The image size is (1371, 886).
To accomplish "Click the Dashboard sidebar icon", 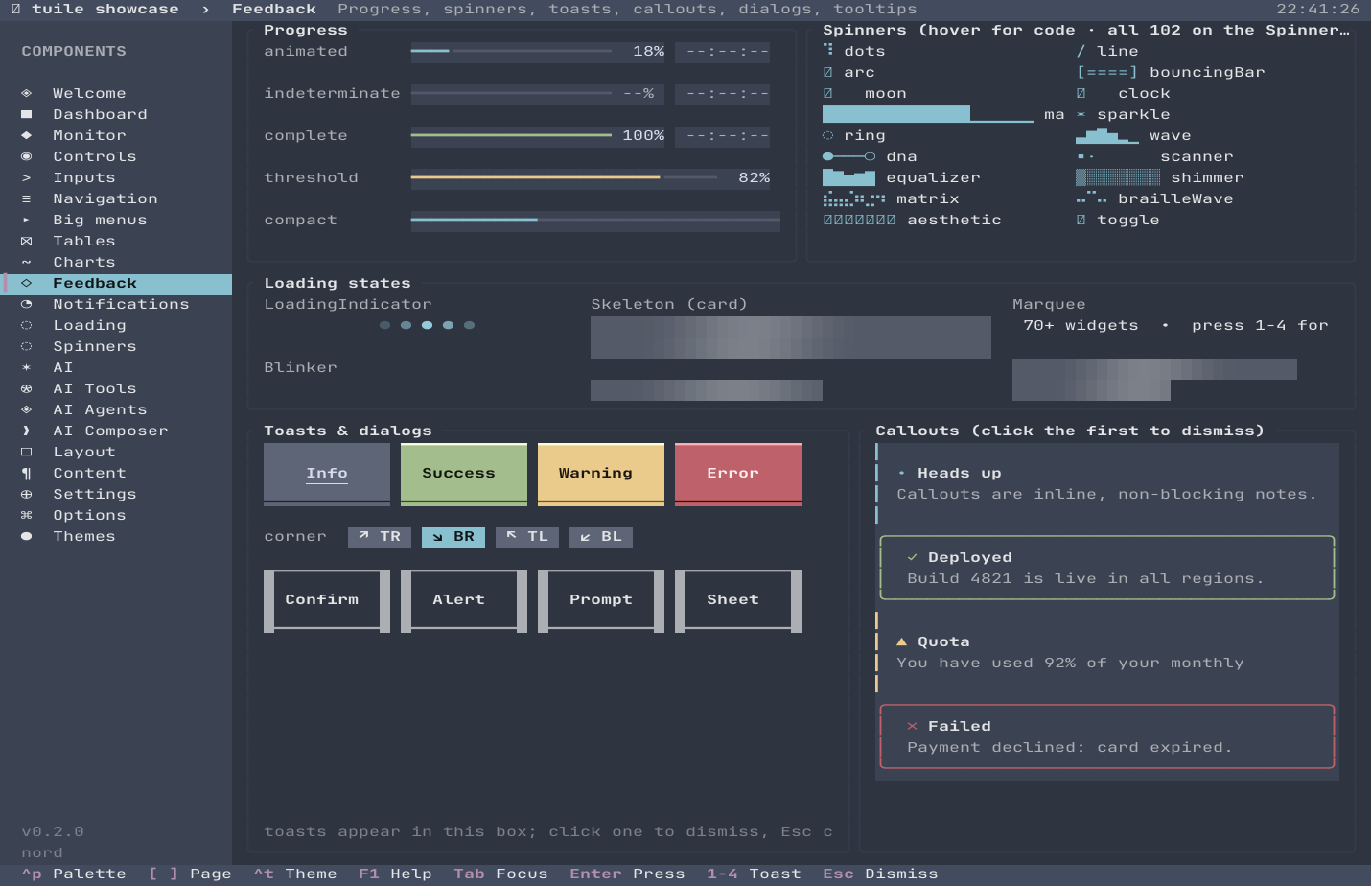I will (x=27, y=114).
